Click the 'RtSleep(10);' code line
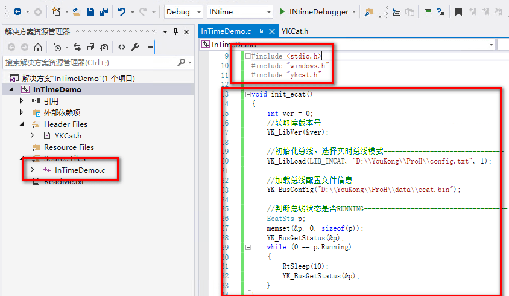 coord(305,266)
